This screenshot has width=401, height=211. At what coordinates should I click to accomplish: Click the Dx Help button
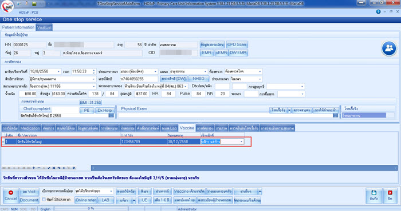click(x=104, y=110)
